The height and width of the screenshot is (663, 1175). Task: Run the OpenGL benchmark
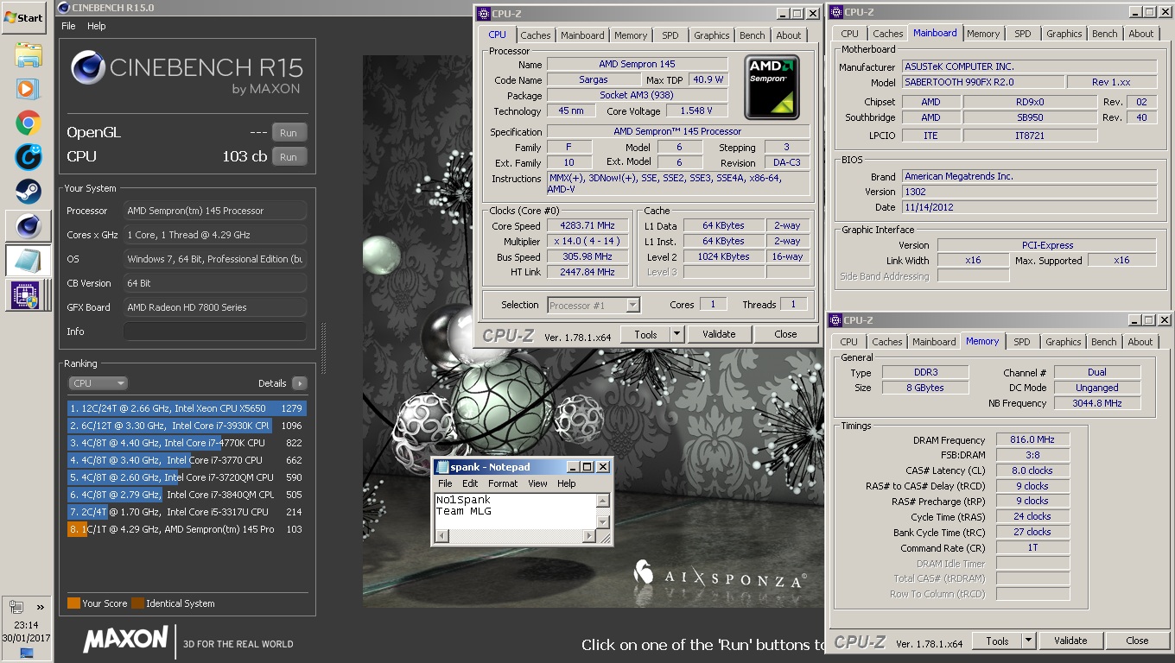point(289,133)
